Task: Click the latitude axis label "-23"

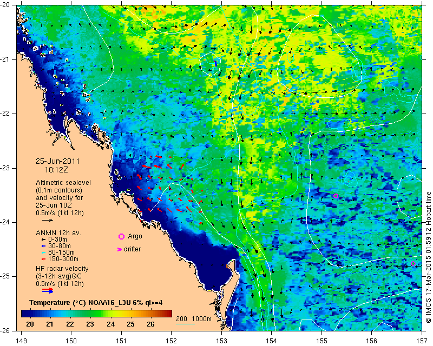Action: 5,168
